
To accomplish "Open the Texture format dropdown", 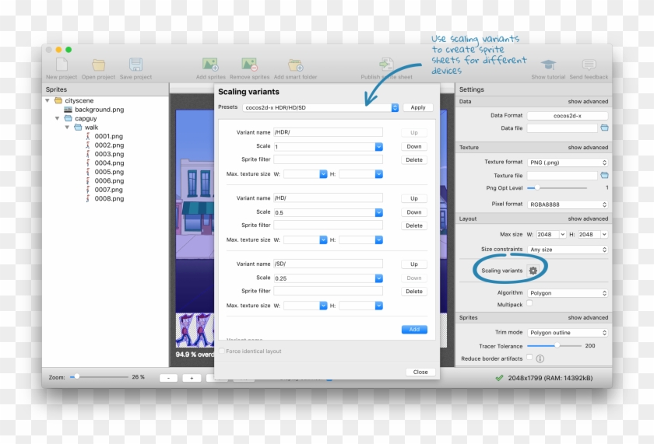I will [x=568, y=163].
